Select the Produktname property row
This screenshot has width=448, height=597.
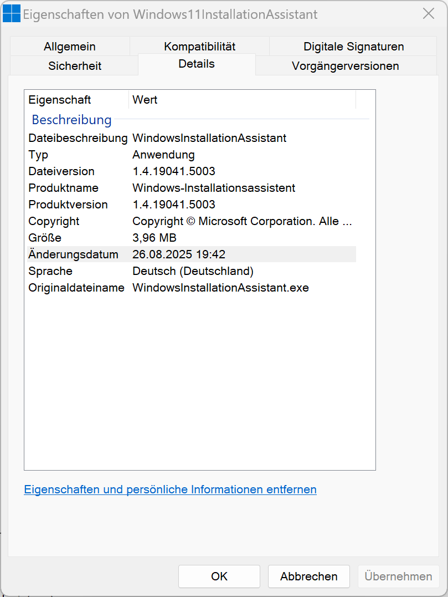[63, 188]
